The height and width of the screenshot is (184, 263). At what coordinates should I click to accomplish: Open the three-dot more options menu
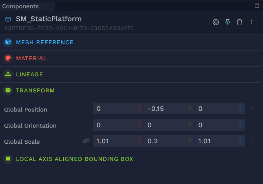[x=252, y=22]
